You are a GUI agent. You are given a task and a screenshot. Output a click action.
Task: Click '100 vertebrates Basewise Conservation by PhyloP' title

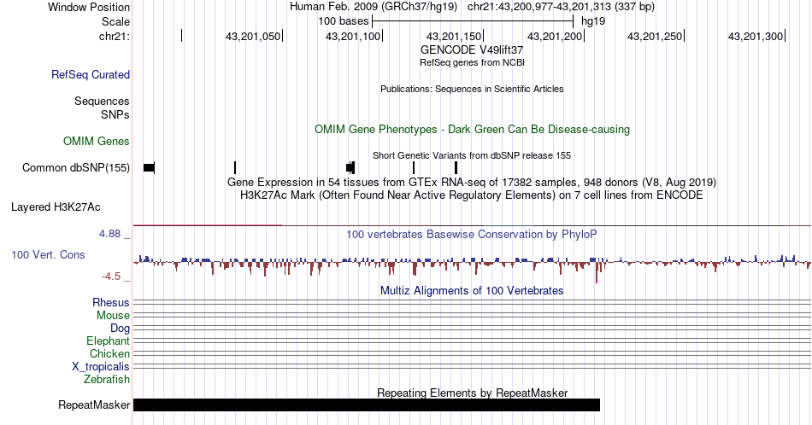click(472, 234)
